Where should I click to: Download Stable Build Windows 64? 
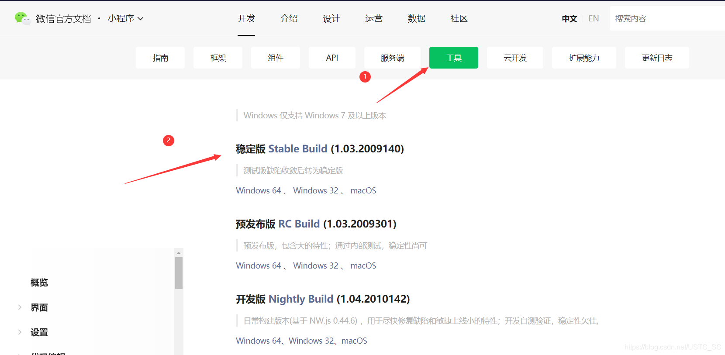coord(259,190)
